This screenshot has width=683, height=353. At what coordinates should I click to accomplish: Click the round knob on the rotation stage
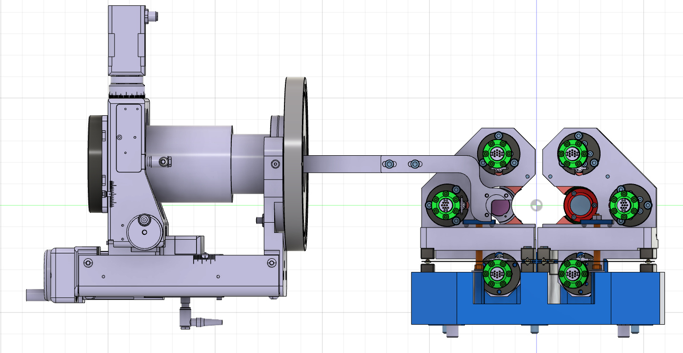coord(144,221)
